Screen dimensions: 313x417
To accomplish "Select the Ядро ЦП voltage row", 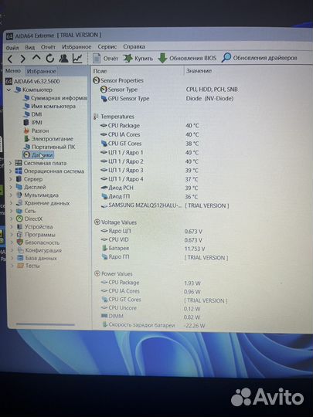I will coord(151,232).
